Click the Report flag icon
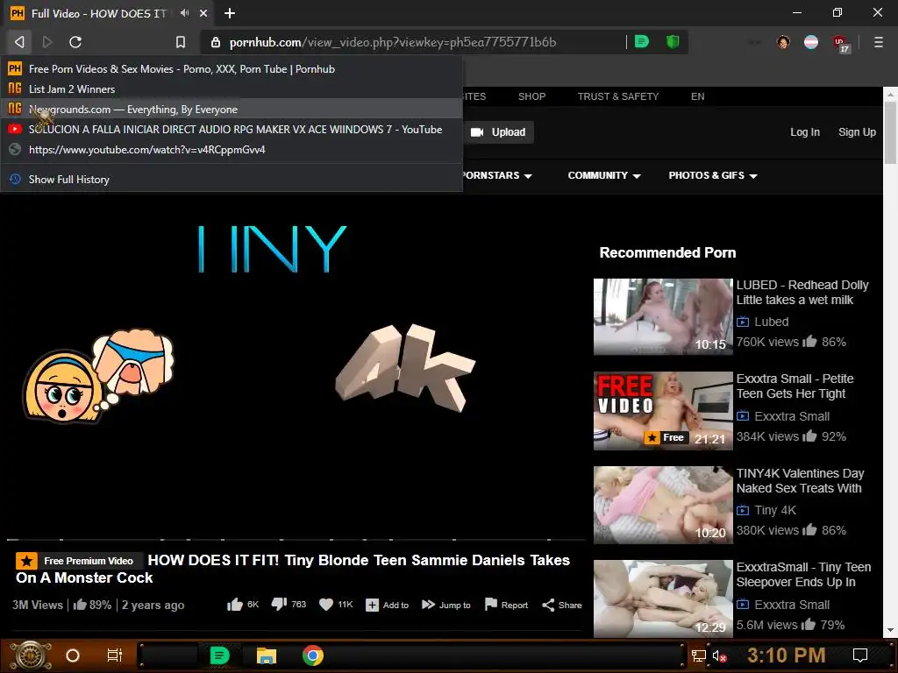The width and height of the screenshot is (898, 673). (x=491, y=605)
